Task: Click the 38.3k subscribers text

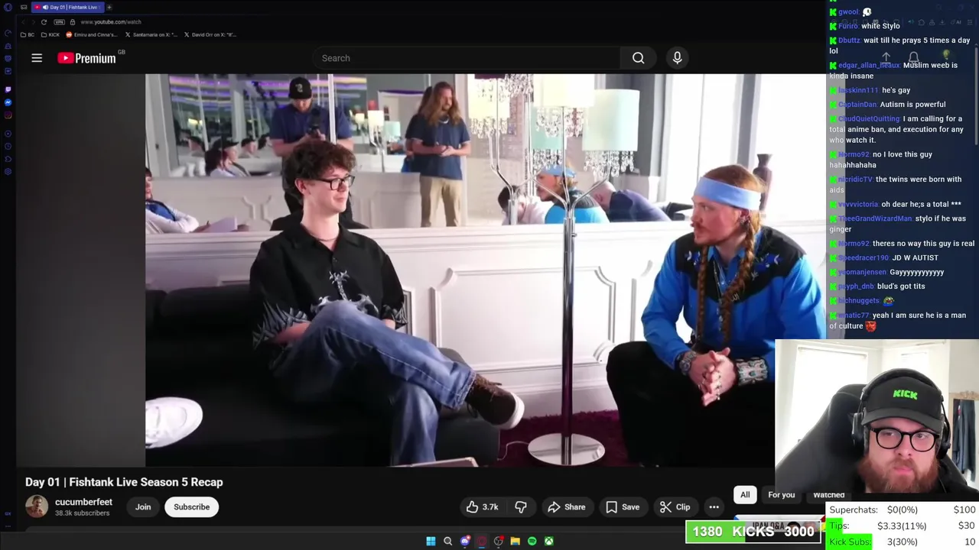Action: pos(82,513)
